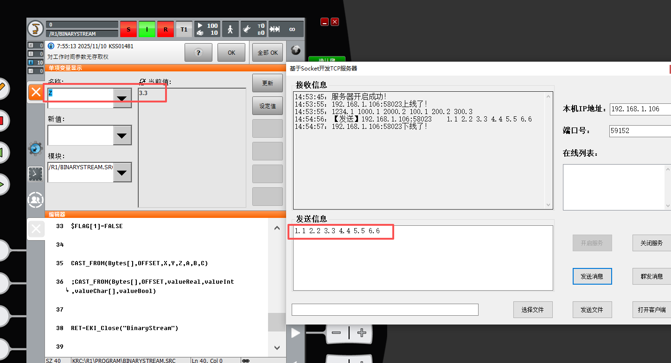
Task: Open the walking-figure program run mode
Action: (230, 29)
